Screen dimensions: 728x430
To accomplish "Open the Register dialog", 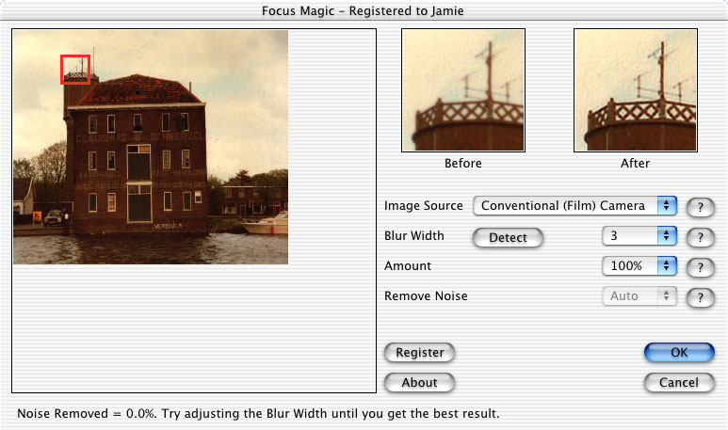I will (419, 353).
